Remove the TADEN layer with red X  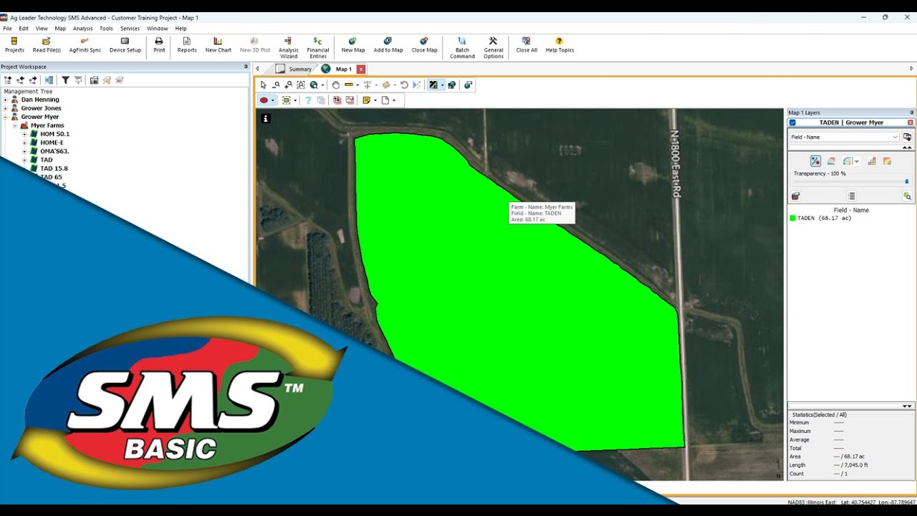911,123
